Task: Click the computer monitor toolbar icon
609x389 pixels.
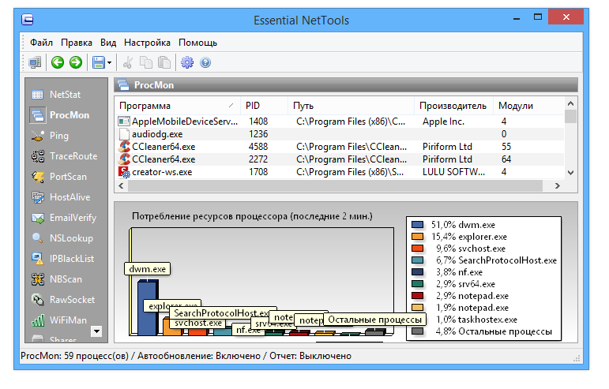Action: point(35,62)
